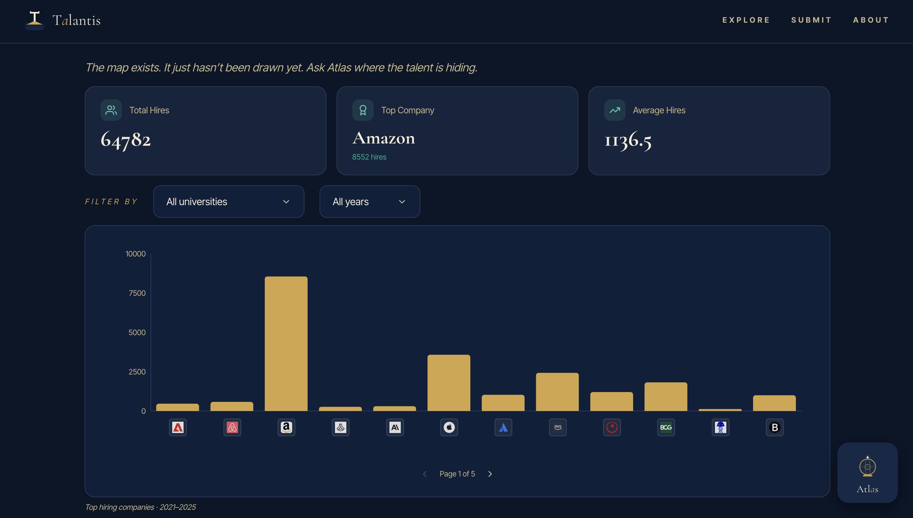Click the Talantis home logo
913x518 pixels.
63,20
